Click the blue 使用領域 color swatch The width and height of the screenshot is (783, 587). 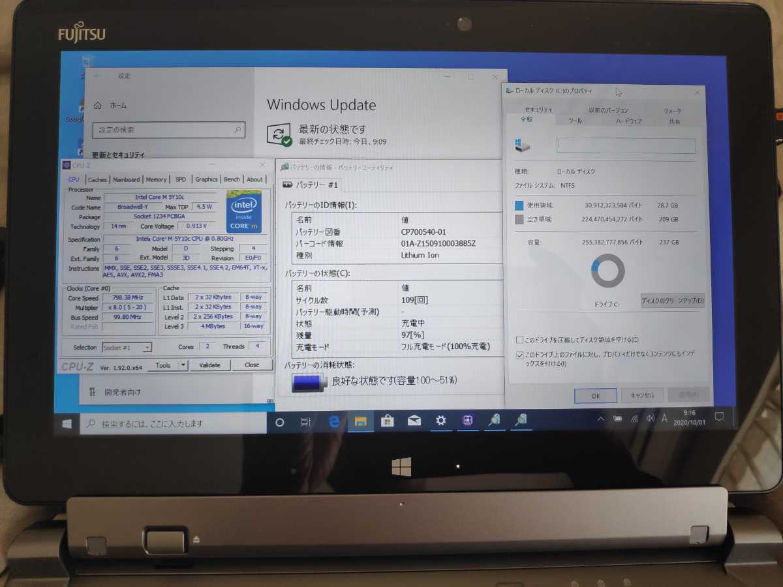pyautogui.click(x=519, y=205)
